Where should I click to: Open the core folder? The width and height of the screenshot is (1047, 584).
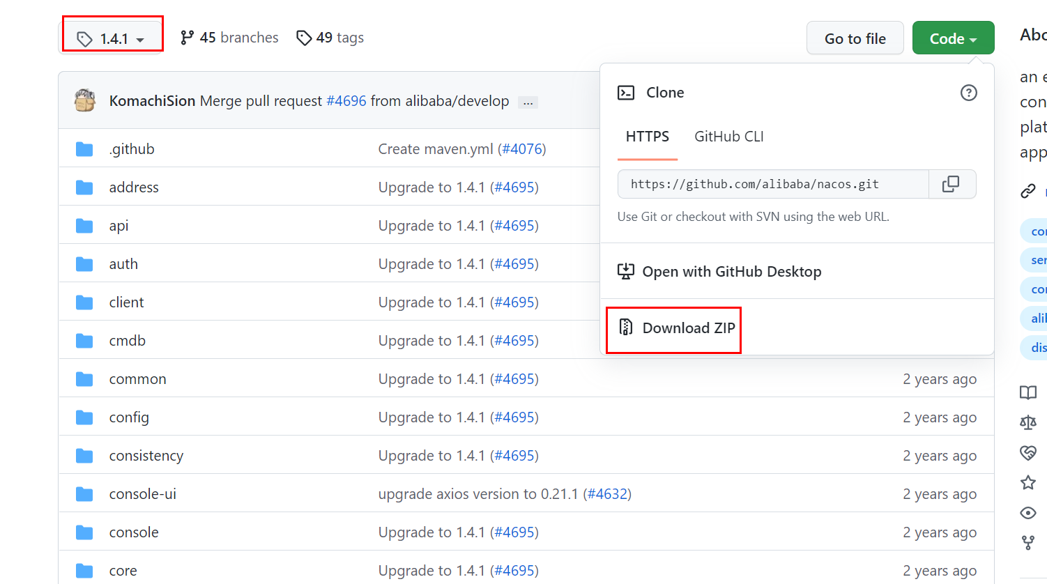click(123, 571)
